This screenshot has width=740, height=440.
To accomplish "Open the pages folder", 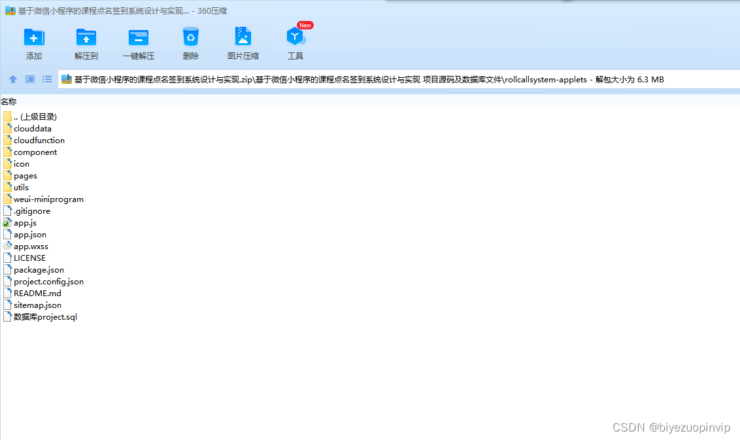I will 25,175.
